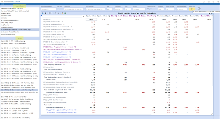
Task: Export the grid via the Excel icon
Action: tap(65, 13)
